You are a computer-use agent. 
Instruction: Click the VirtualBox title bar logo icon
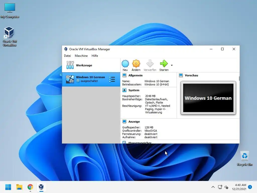click(66, 49)
